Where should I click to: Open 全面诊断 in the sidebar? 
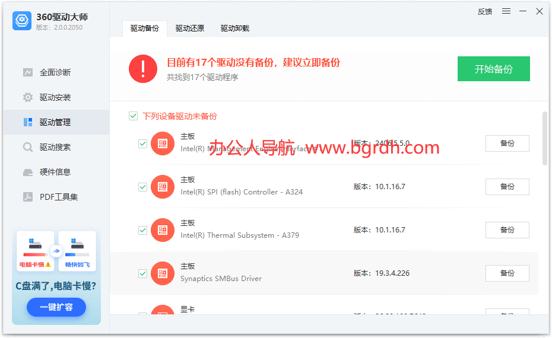[56, 72]
